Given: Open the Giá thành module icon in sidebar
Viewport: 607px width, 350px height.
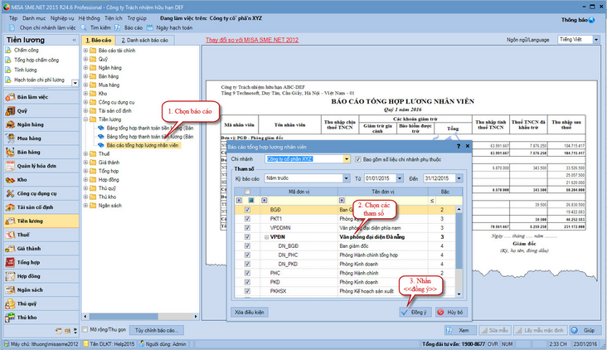Looking at the screenshot, I should point(10,249).
